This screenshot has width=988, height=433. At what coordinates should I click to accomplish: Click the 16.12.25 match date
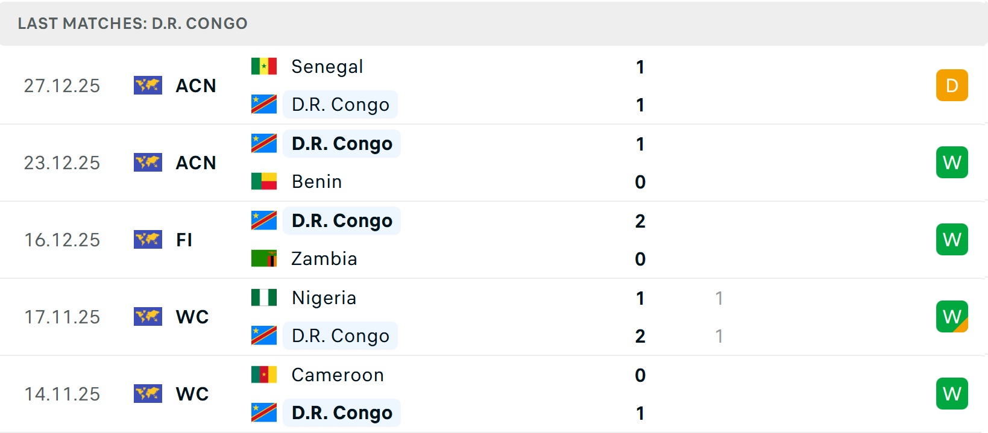62,240
